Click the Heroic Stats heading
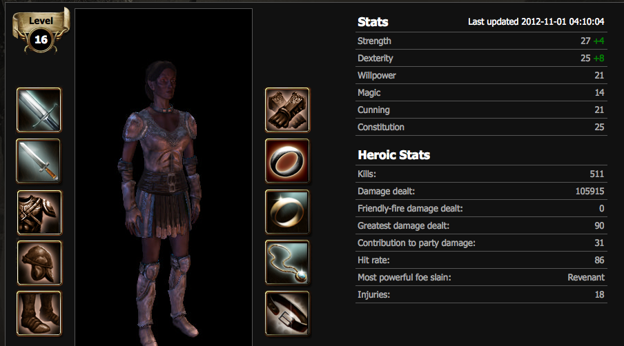Viewport: 624px width, 346px height. pyautogui.click(x=393, y=155)
